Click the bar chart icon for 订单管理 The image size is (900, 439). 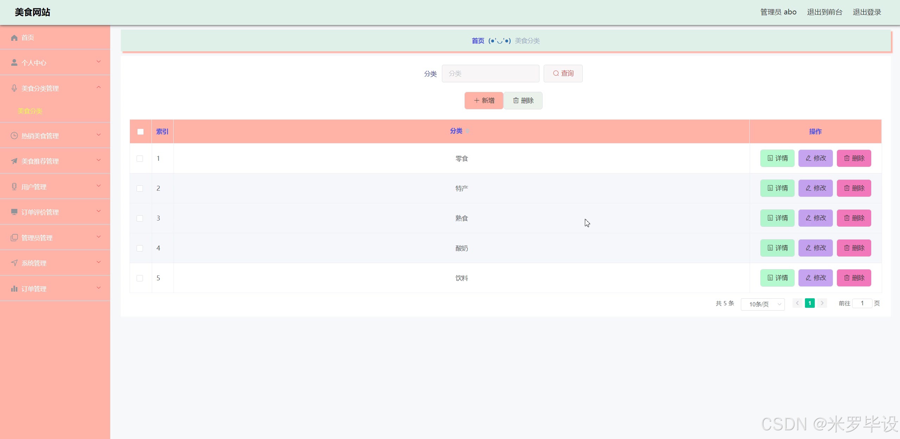click(14, 289)
